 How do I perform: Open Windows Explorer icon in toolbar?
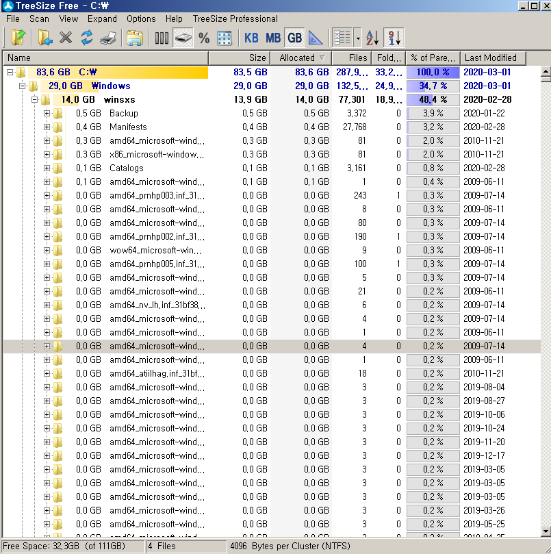(135, 38)
